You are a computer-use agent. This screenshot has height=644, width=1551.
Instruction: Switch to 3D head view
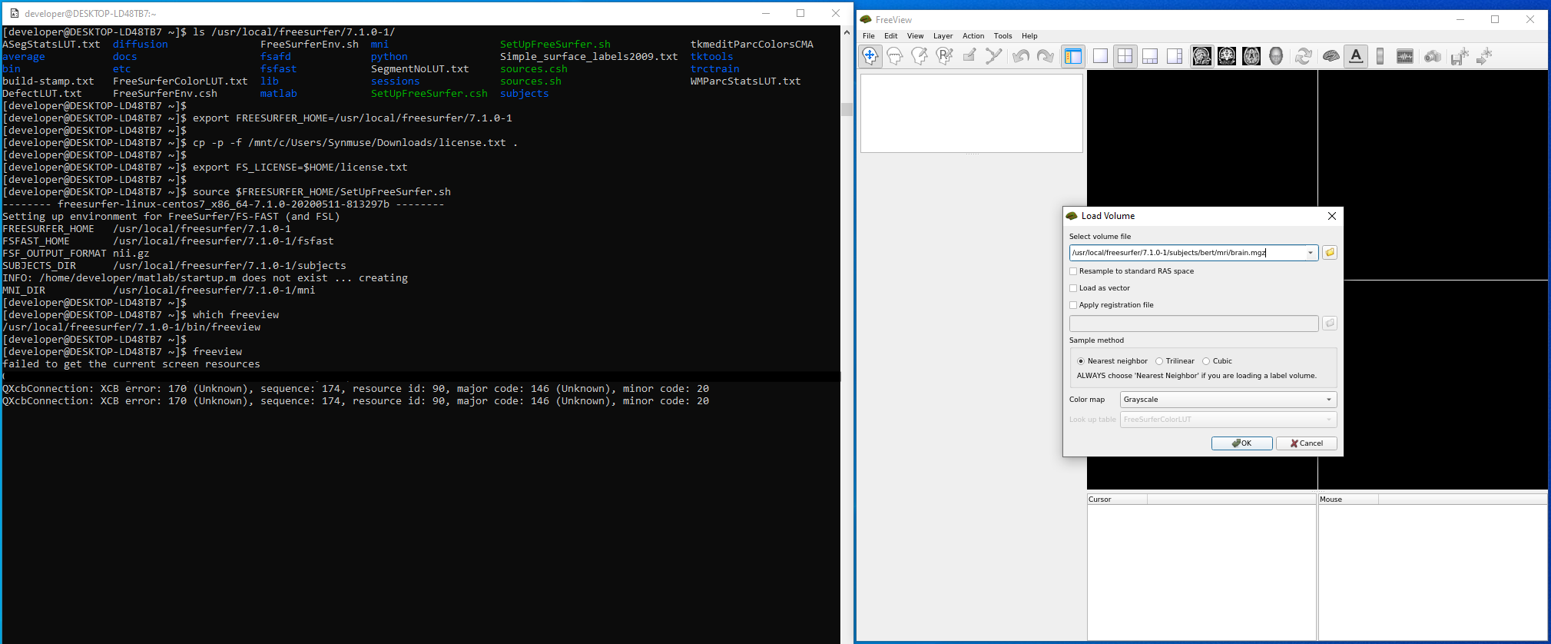(x=1276, y=56)
